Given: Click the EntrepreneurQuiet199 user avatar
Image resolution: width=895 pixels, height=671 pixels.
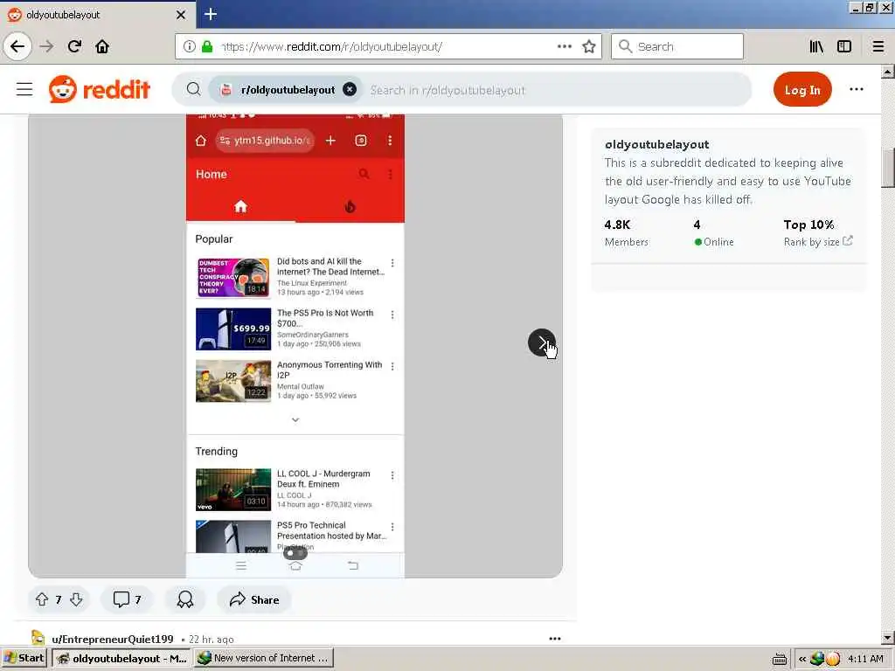Looking at the screenshot, I should pos(38,638).
